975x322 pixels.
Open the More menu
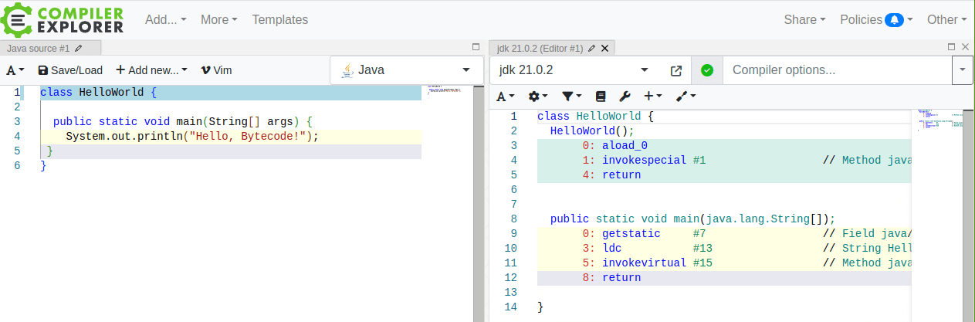(x=219, y=19)
